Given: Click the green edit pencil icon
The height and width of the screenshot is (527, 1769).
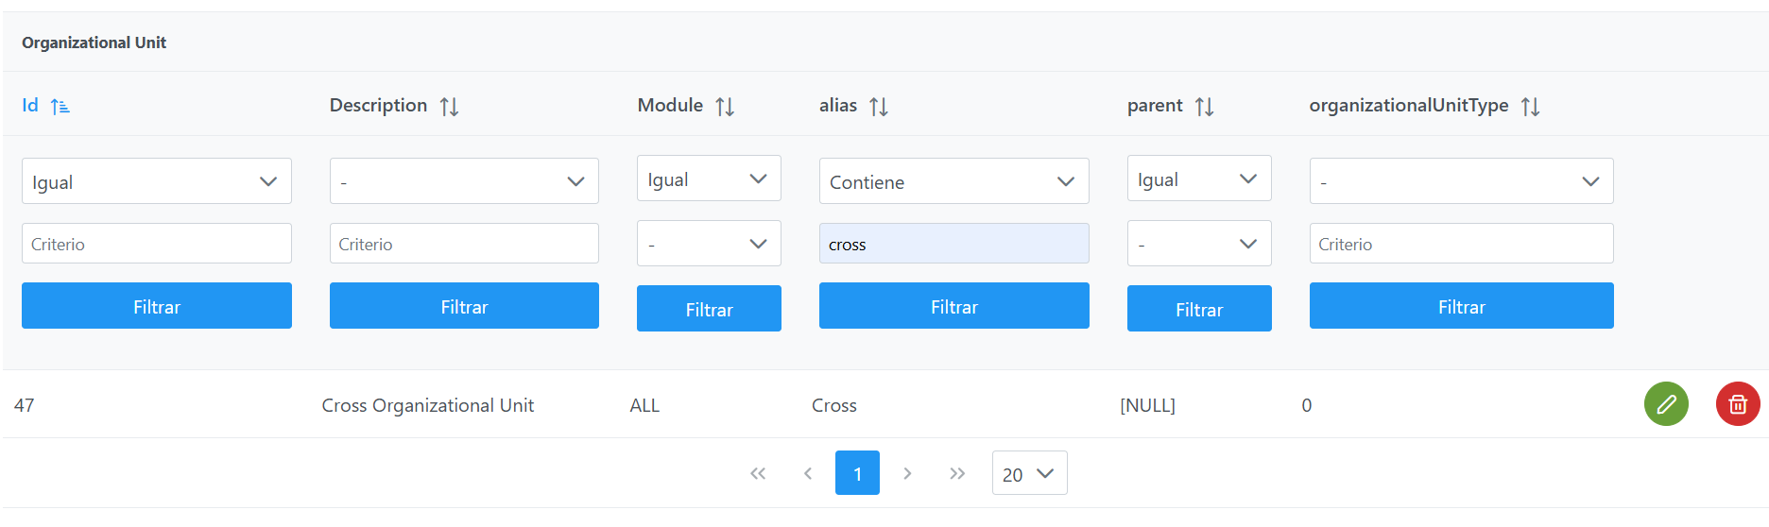Looking at the screenshot, I should 1666,404.
